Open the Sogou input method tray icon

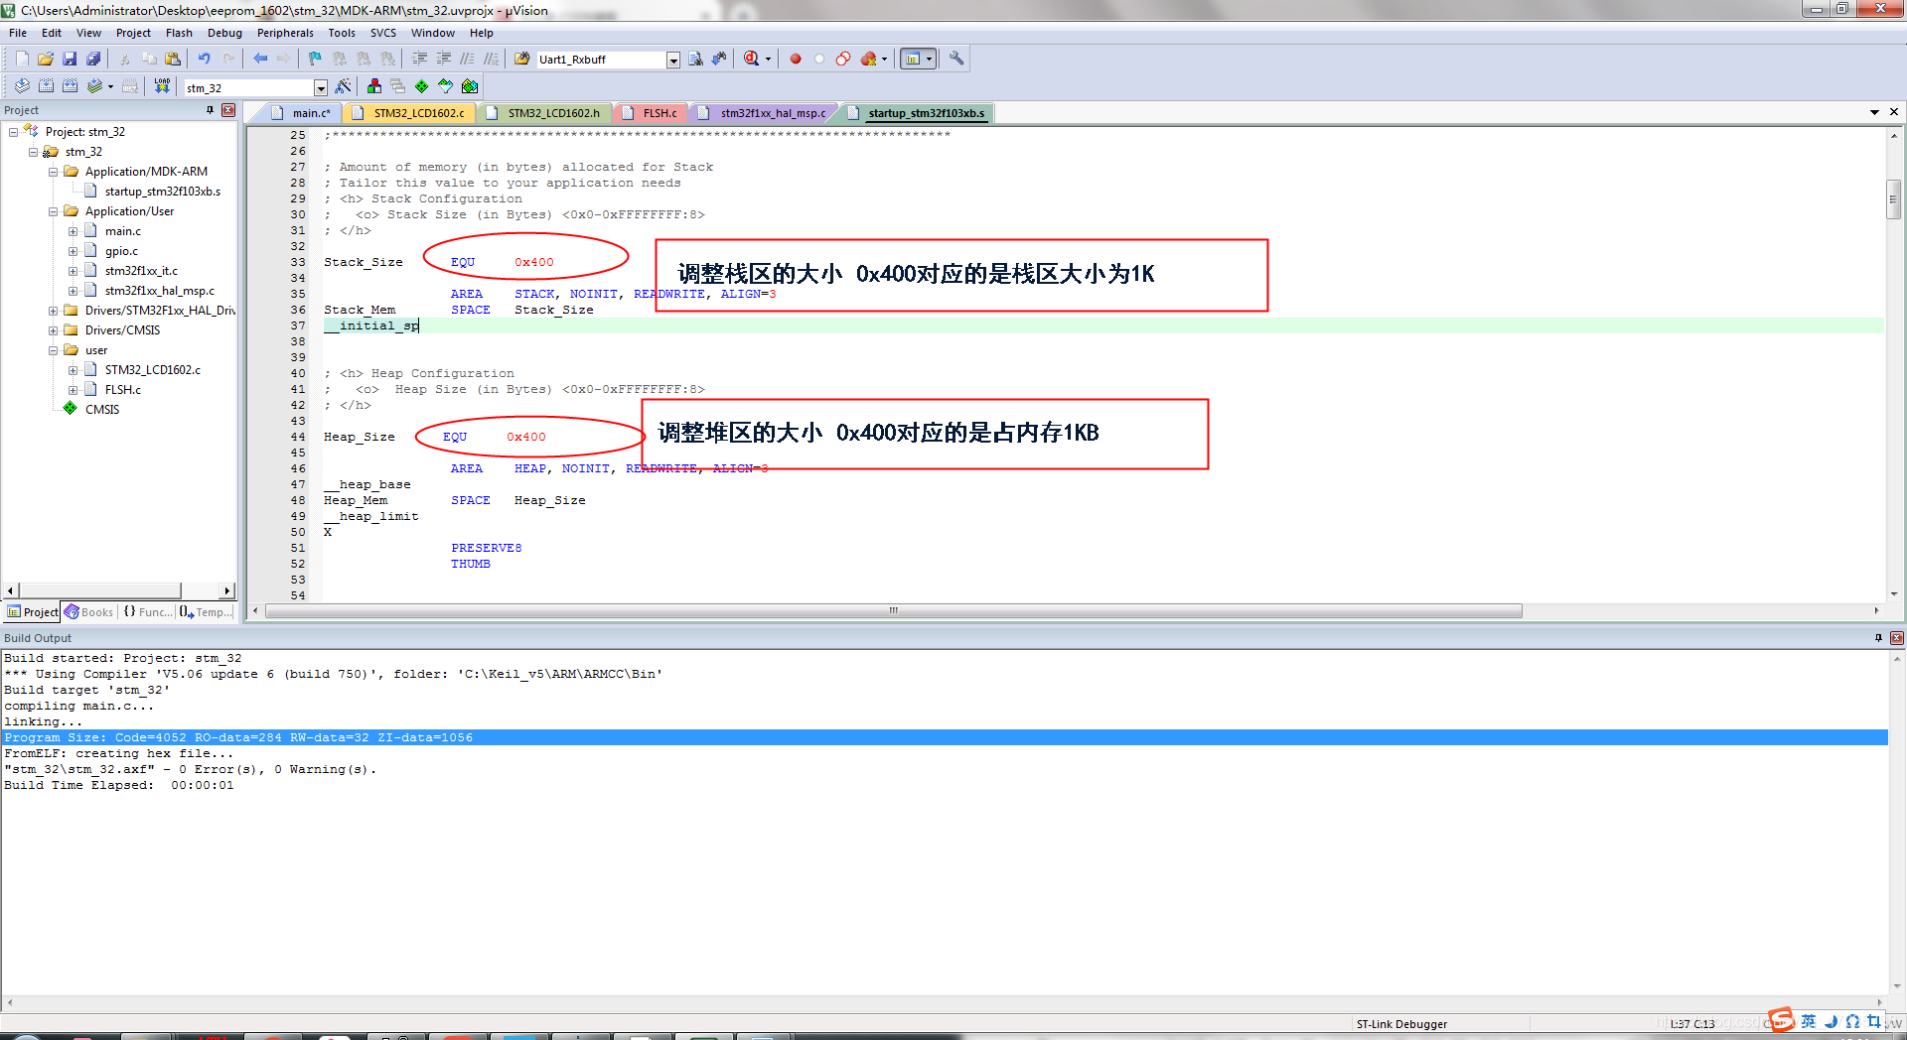pos(1780,1019)
